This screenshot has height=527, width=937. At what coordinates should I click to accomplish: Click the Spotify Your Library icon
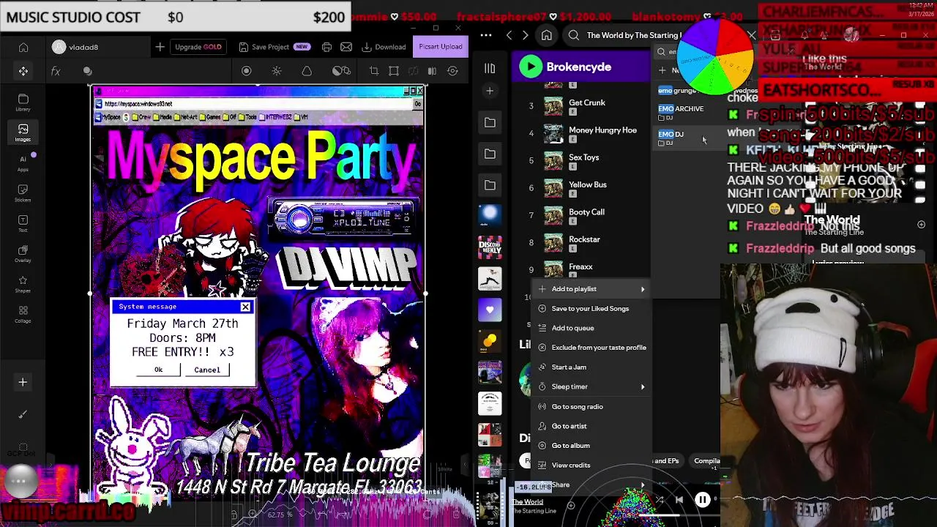click(x=490, y=68)
